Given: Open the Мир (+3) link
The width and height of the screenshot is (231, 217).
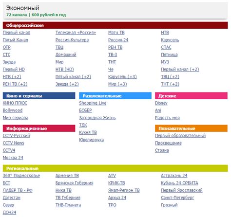Looking at the screenshot, I should click(x=117, y=84).
